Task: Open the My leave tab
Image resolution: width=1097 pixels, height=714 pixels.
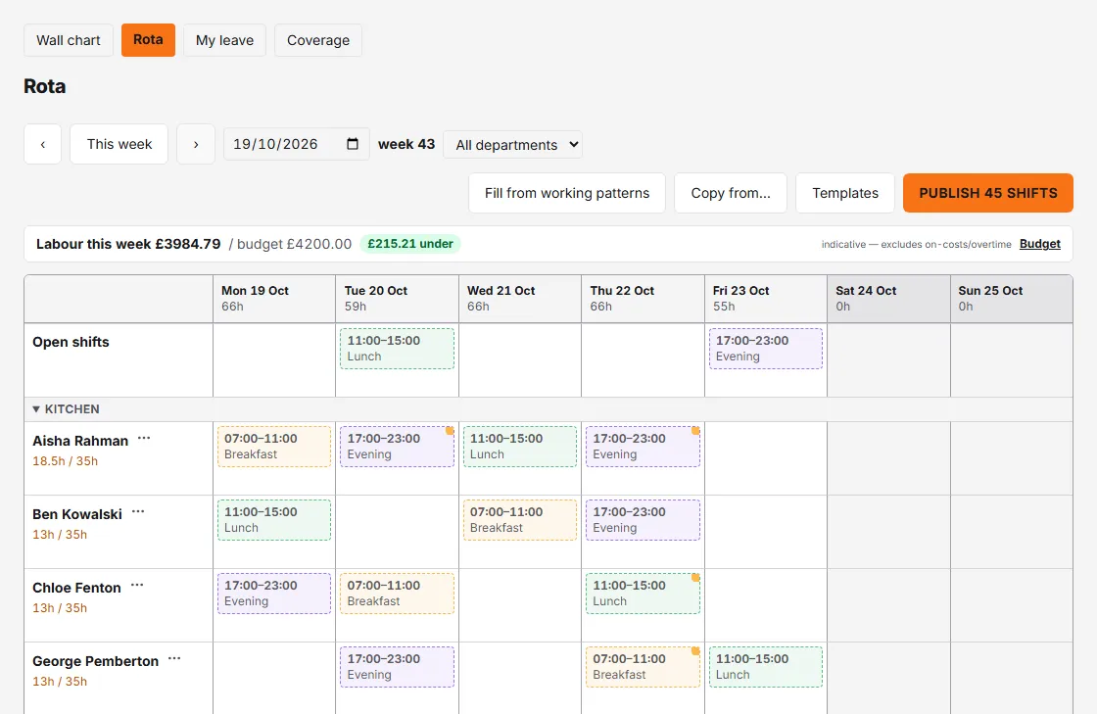Action: click(x=224, y=40)
